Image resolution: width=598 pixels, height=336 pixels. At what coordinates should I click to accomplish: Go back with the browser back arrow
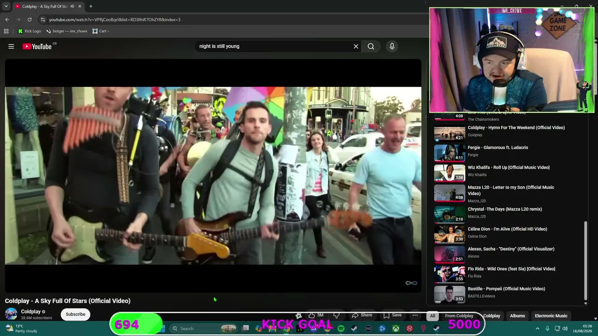point(7,20)
